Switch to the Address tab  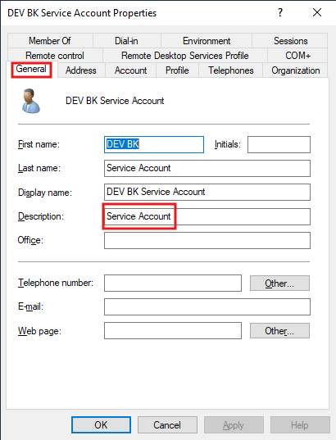[x=81, y=70]
